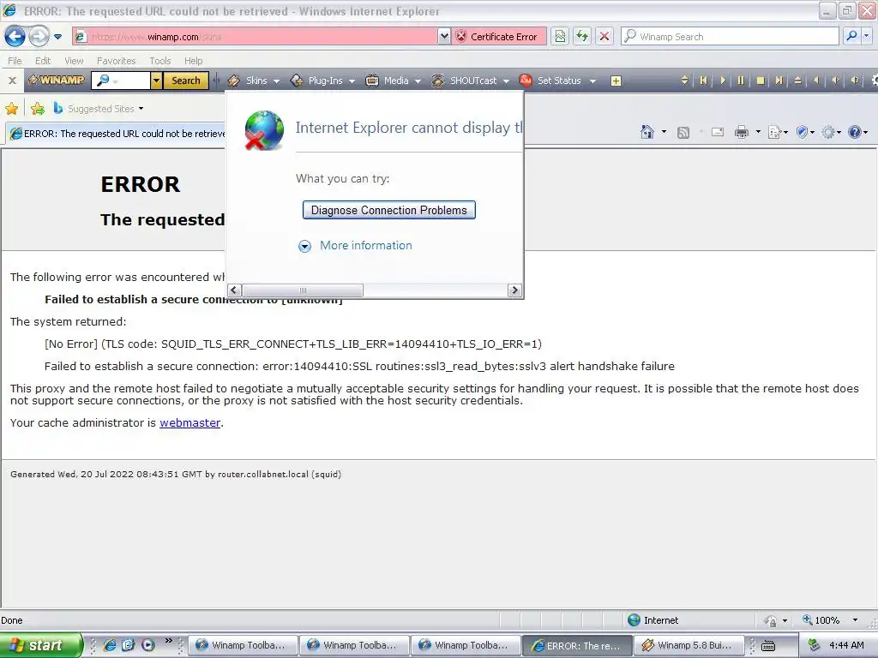This screenshot has height=658, width=878.
Task: Click Diagnose Connection Problems button
Action: click(389, 211)
